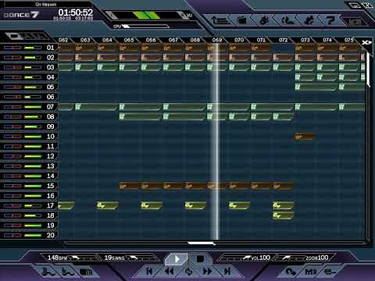Toggle the blue button on track 01

[x=8, y=48]
